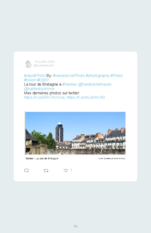Visit the @NantesMetropole mention
151x233 pixels.
tap(95, 84)
